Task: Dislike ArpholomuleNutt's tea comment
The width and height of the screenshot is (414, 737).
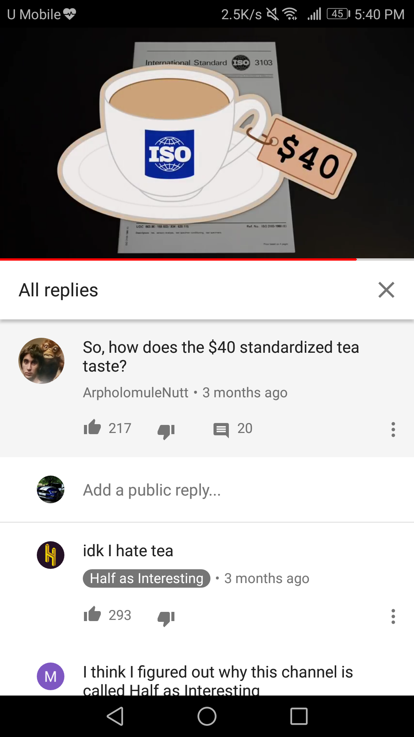Action: pyautogui.click(x=166, y=431)
